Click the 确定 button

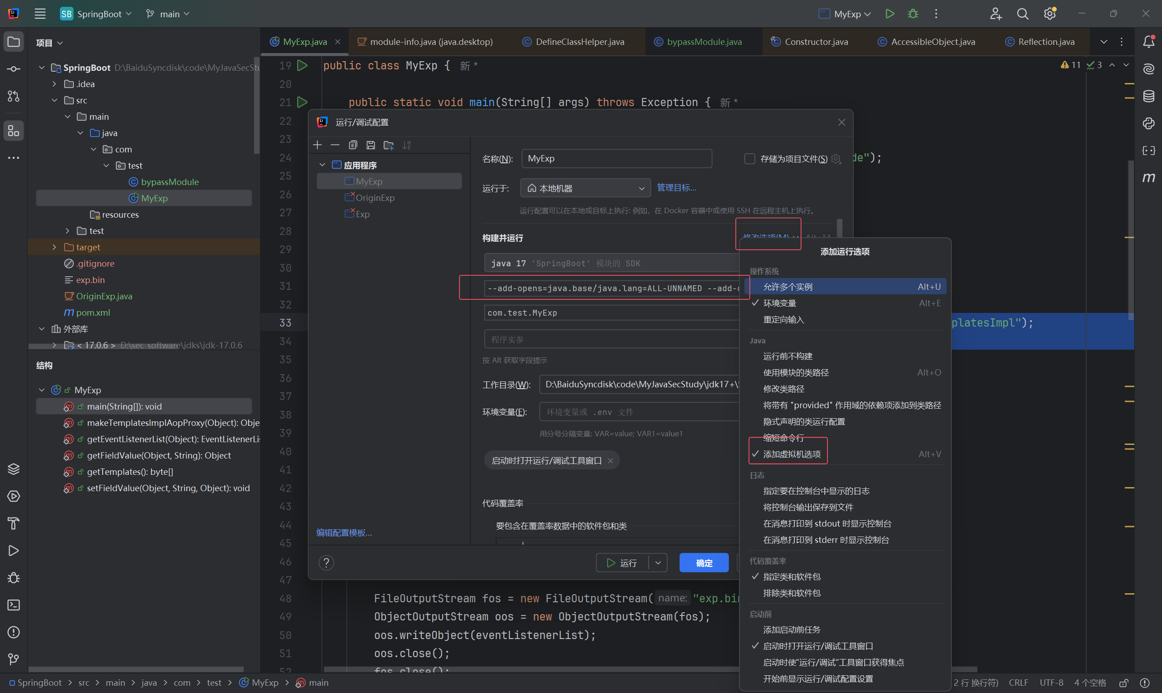pyautogui.click(x=704, y=563)
